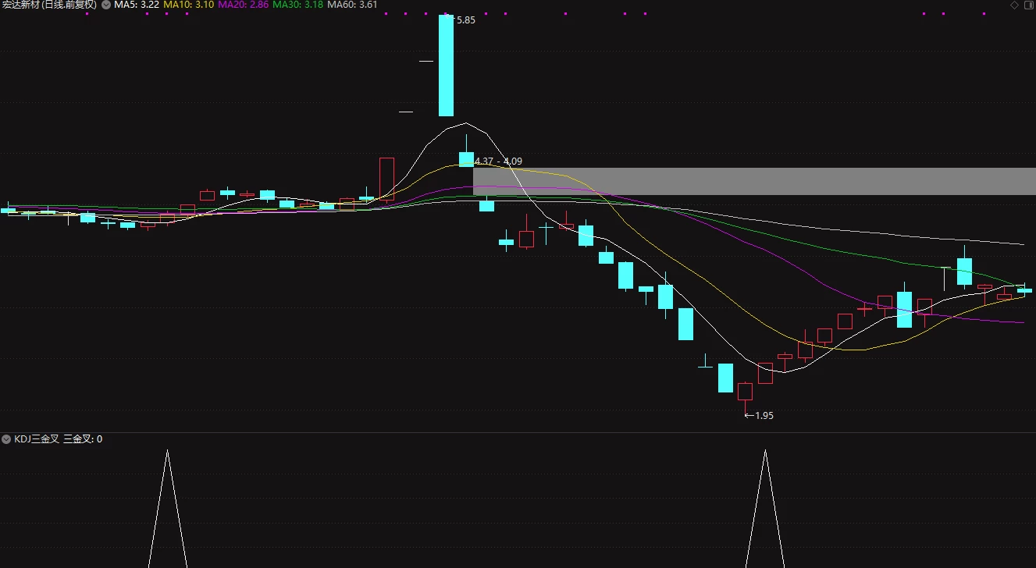Viewport: 1036px width, 568px height.
Task: Open dropdown arrow beside 宏达新材 title
Action: pyautogui.click(x=105, y=5)
